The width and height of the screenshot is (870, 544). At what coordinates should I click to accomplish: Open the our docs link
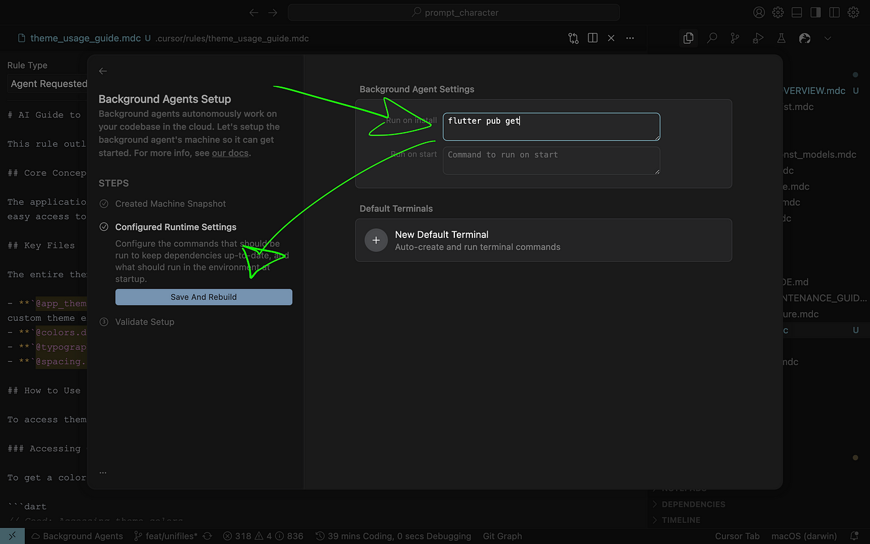(230, 152)
